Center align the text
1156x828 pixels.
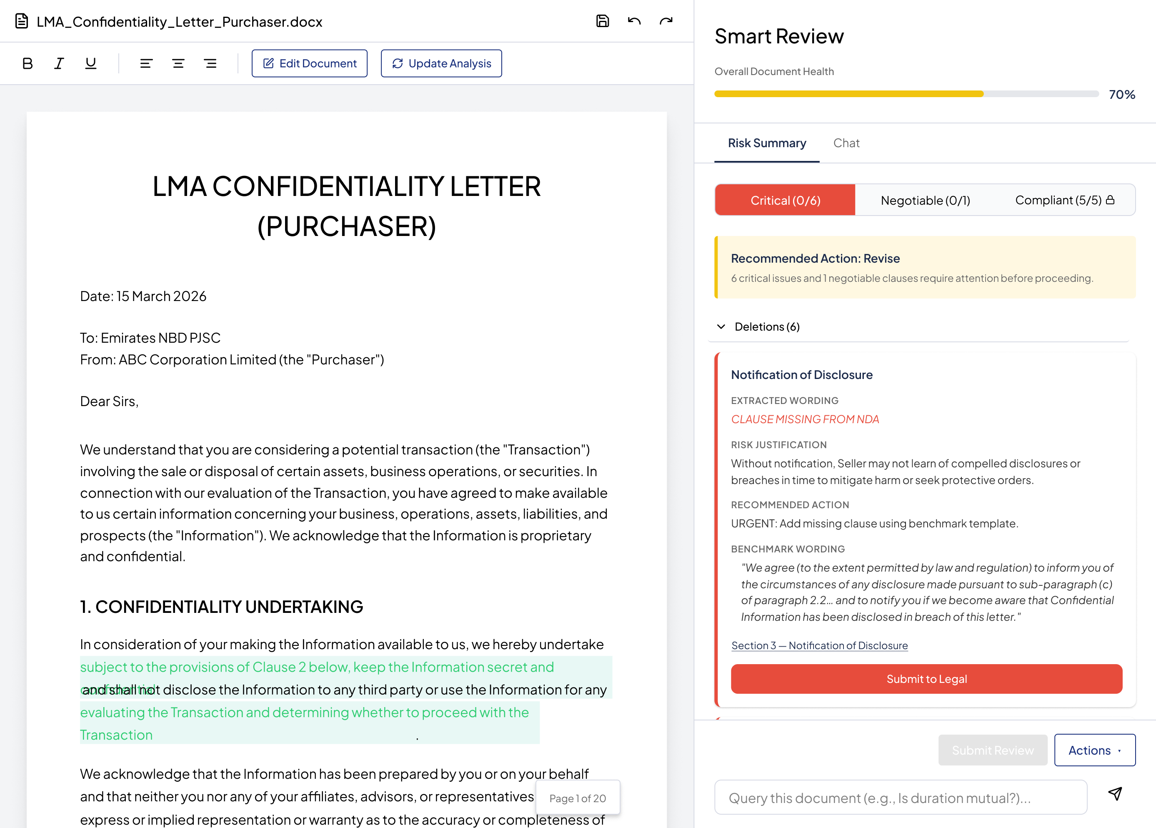tap(178, 63)
